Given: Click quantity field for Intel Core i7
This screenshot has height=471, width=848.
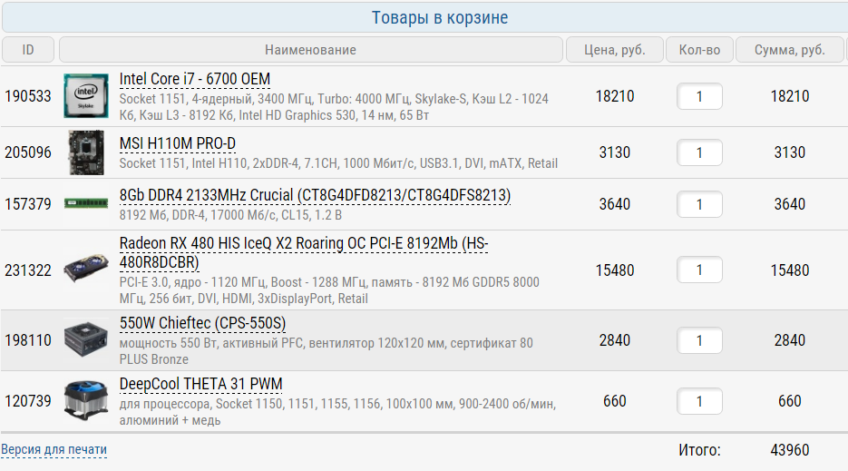Looking at the screenshot, I should [699, 96].
